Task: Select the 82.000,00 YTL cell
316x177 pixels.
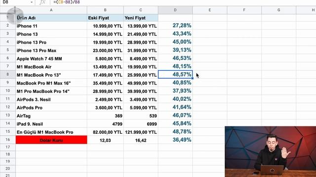Action: (105, 132)
